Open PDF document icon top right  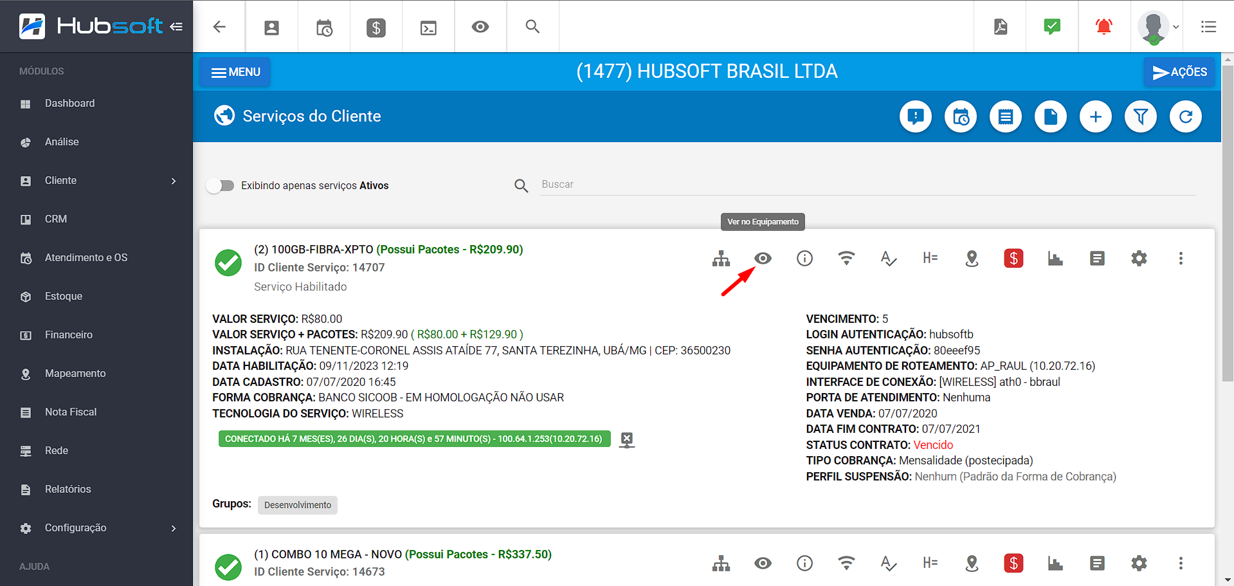pyautogui.click(x=1001, y=26)
